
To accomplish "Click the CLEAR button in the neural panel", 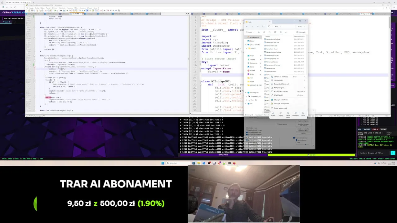I will point(383,129).
